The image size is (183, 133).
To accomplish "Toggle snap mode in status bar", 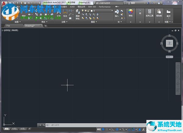I will click(107, 129).
